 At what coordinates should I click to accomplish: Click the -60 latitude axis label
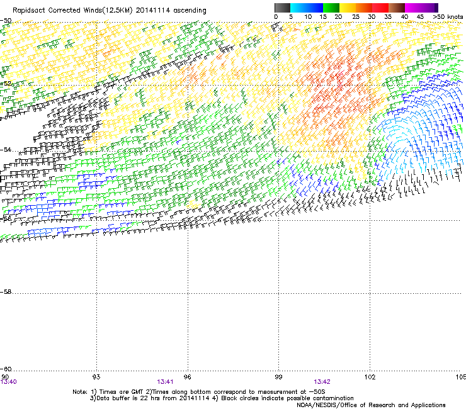pos(6,369)
